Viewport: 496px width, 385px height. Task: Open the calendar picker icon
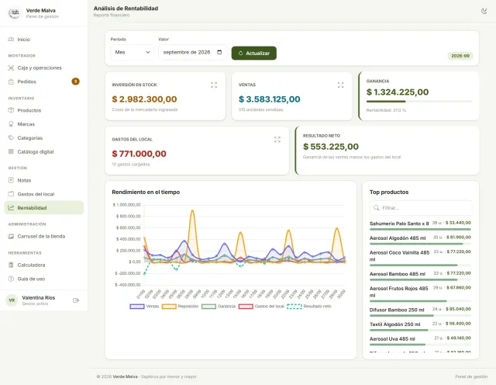click(219, 52)
